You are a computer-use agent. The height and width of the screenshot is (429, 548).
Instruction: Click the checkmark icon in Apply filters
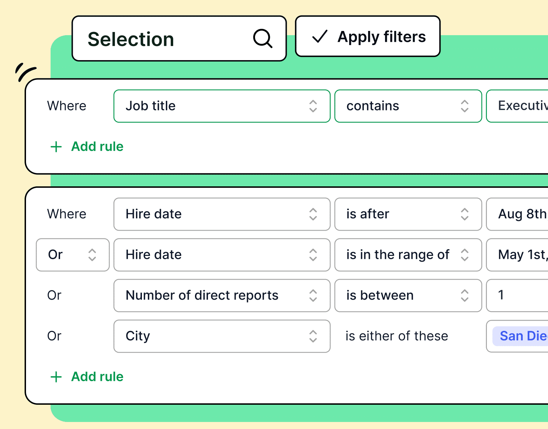tap(320, 37)
